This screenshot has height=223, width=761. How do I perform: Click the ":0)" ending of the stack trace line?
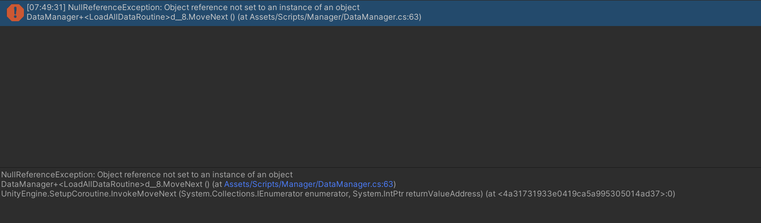670,194
